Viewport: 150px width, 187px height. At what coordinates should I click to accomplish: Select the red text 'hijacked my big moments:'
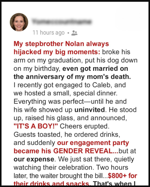point(57,52)
